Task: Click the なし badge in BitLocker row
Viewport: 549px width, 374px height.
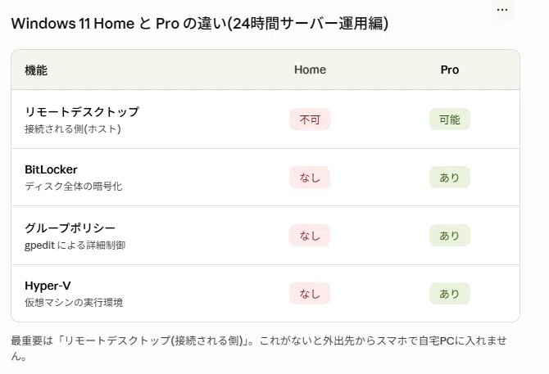Action: click(x=310, y=178)
